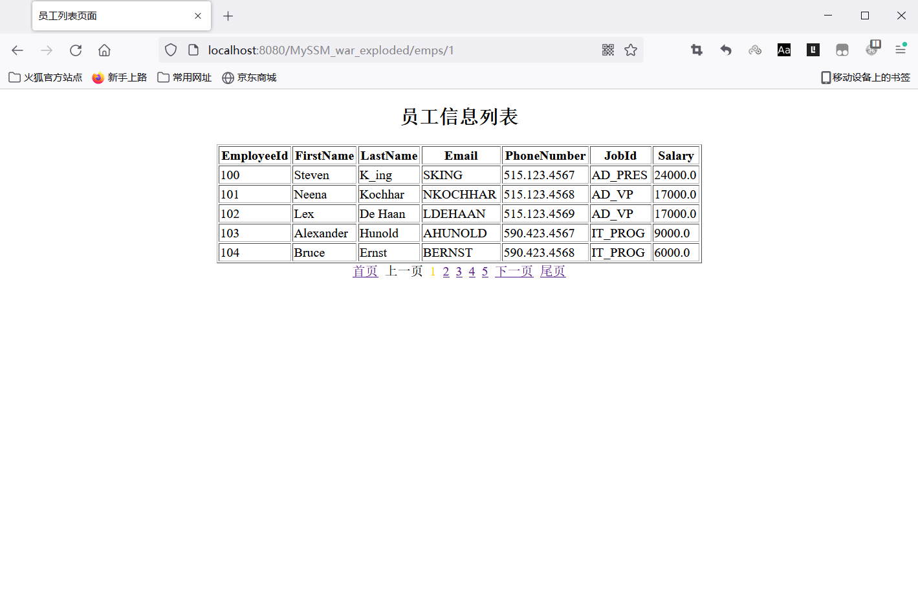Select the salary 6000.0 cell

tap(676, 253)
